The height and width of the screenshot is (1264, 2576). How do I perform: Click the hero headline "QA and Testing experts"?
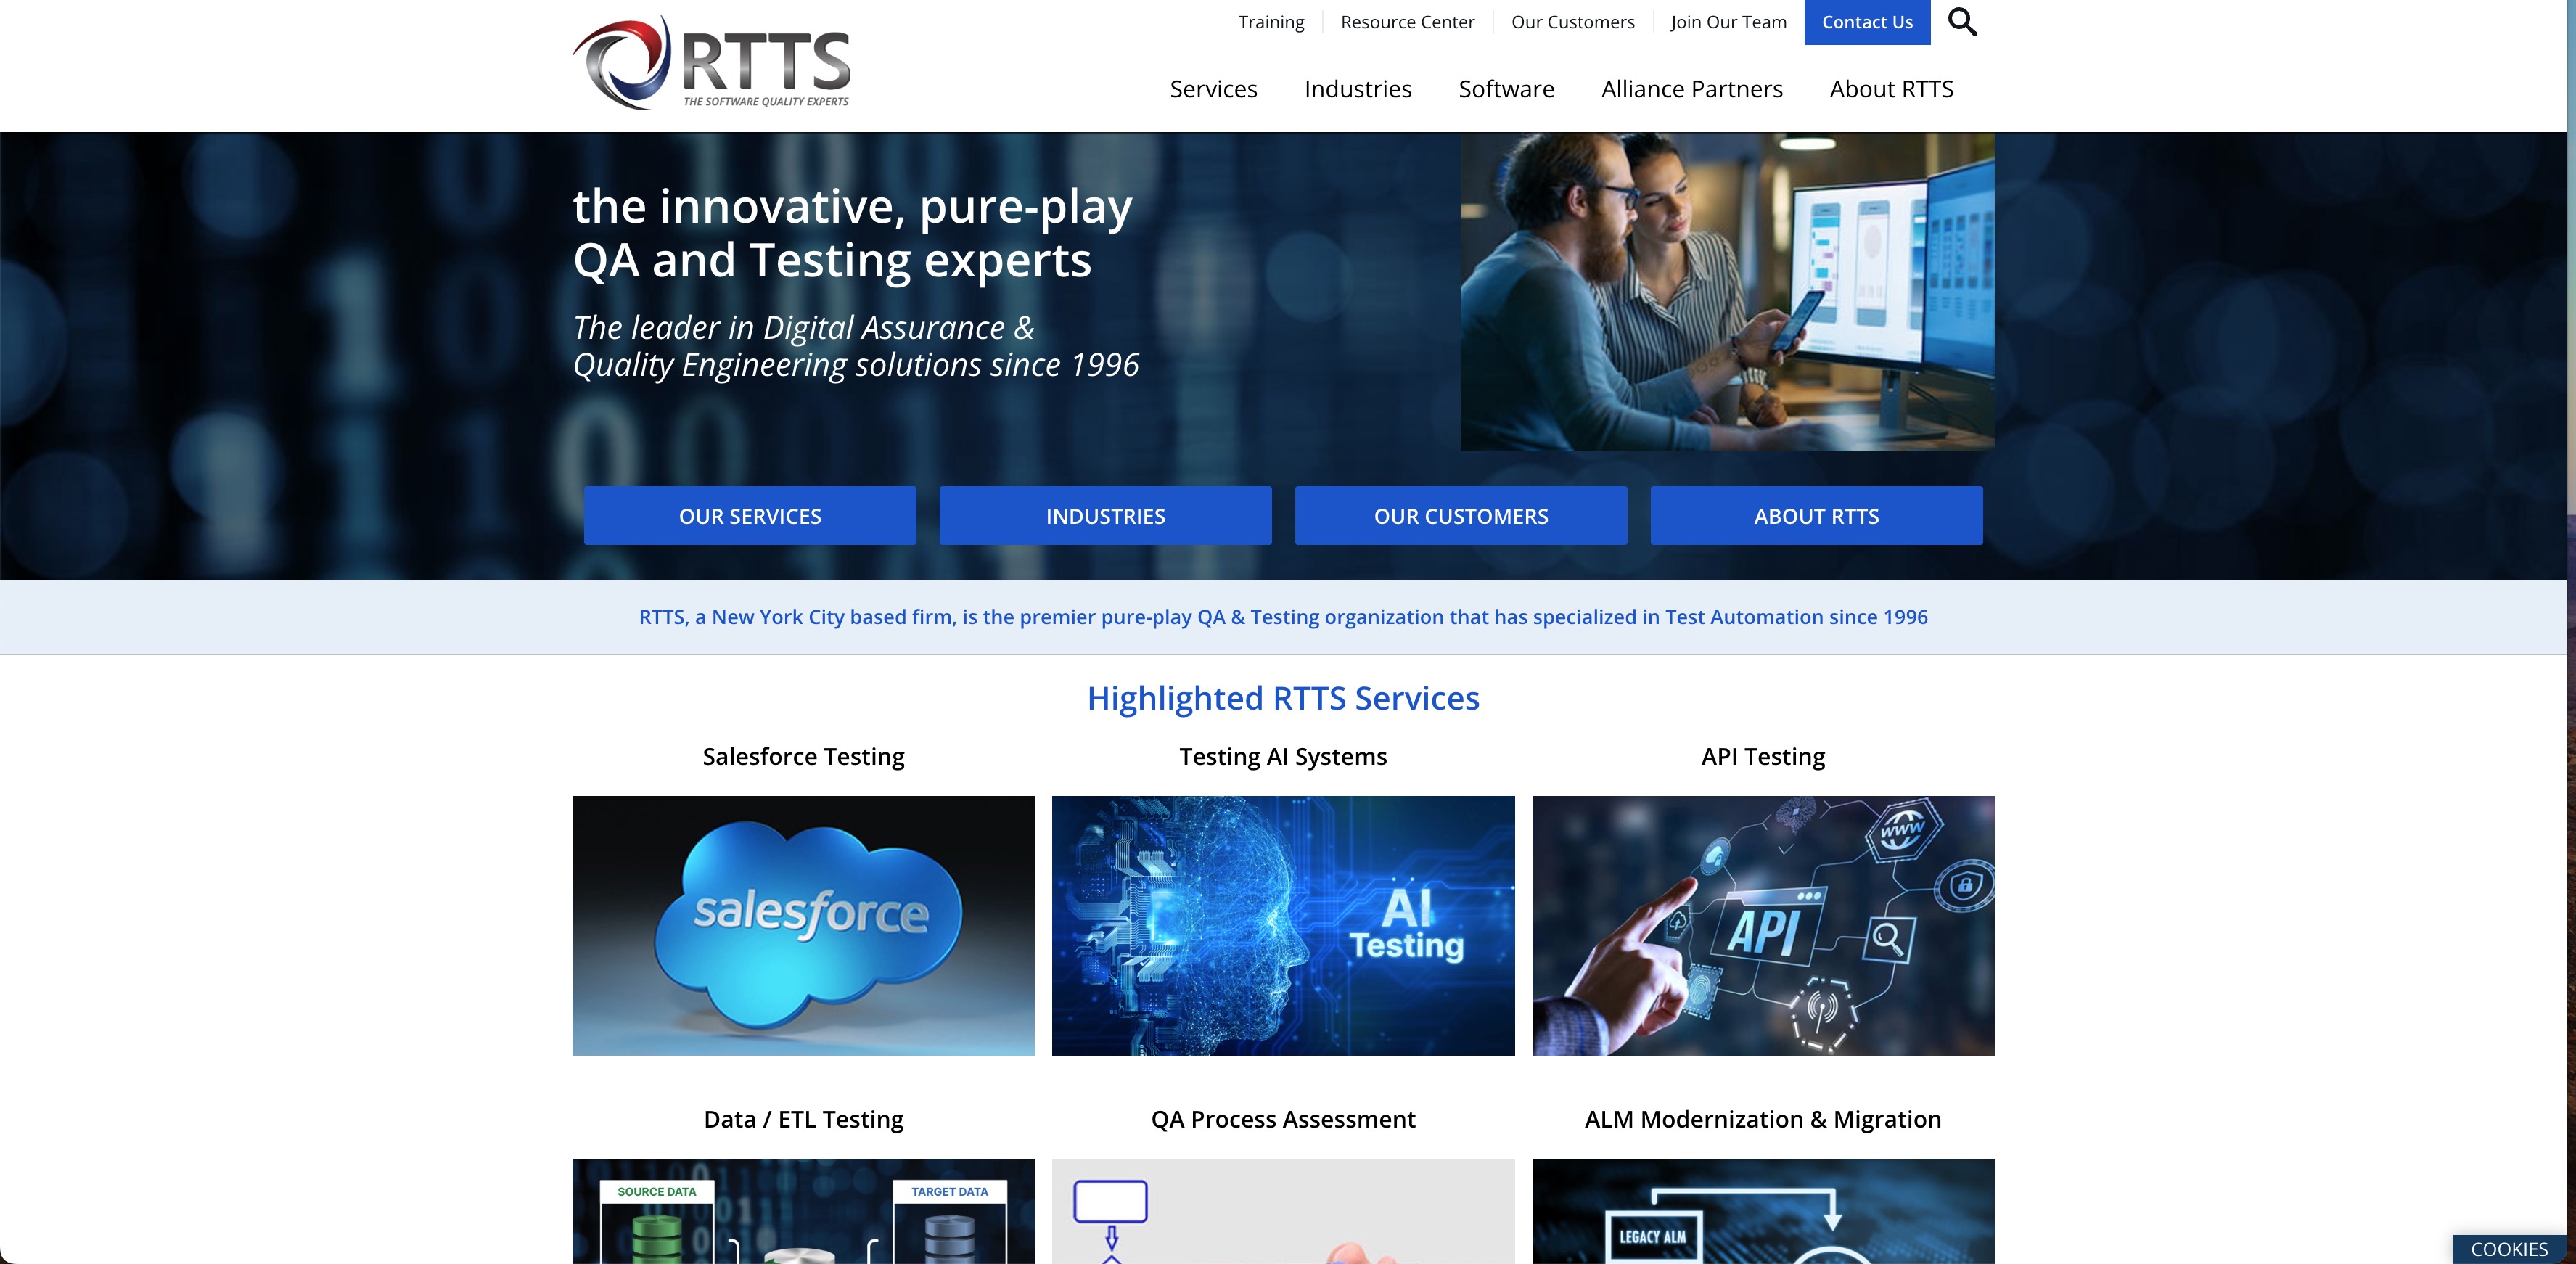point(832,260)
